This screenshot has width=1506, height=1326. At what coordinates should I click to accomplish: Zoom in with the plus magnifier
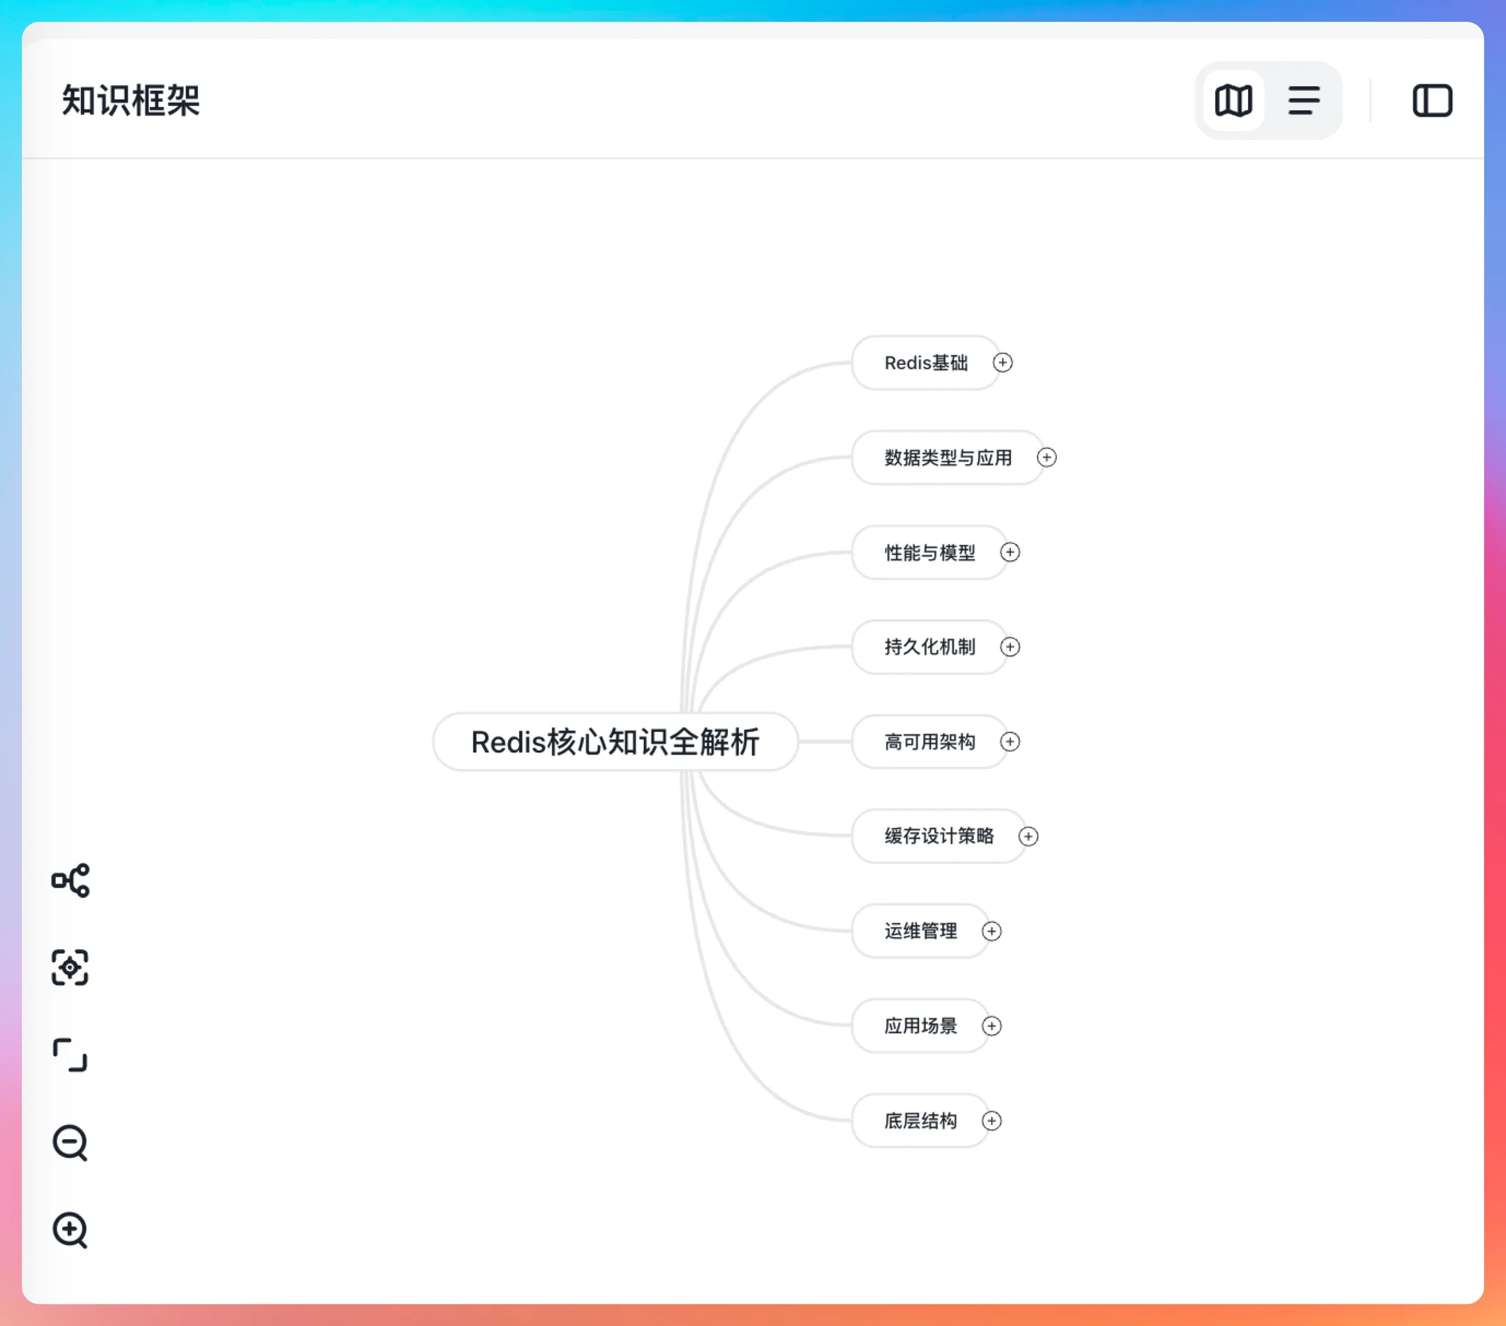(x=71, y=1229)
